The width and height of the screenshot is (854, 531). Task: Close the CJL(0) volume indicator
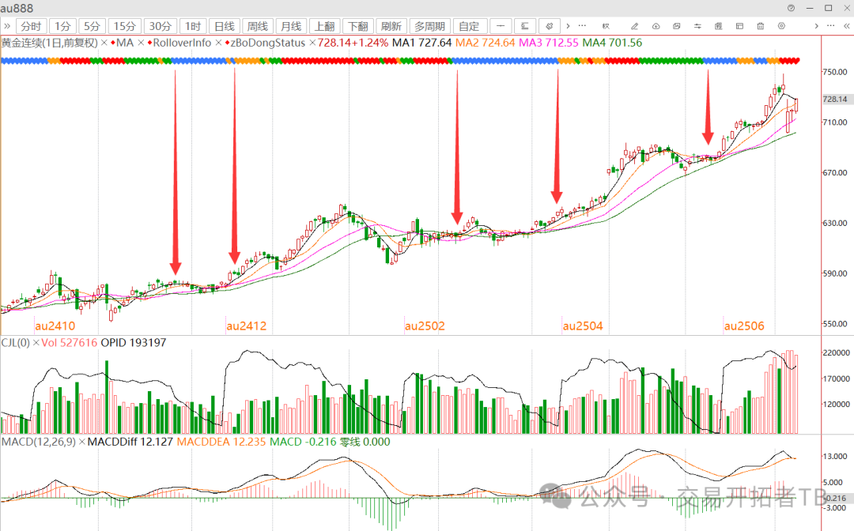click(36, 343)
